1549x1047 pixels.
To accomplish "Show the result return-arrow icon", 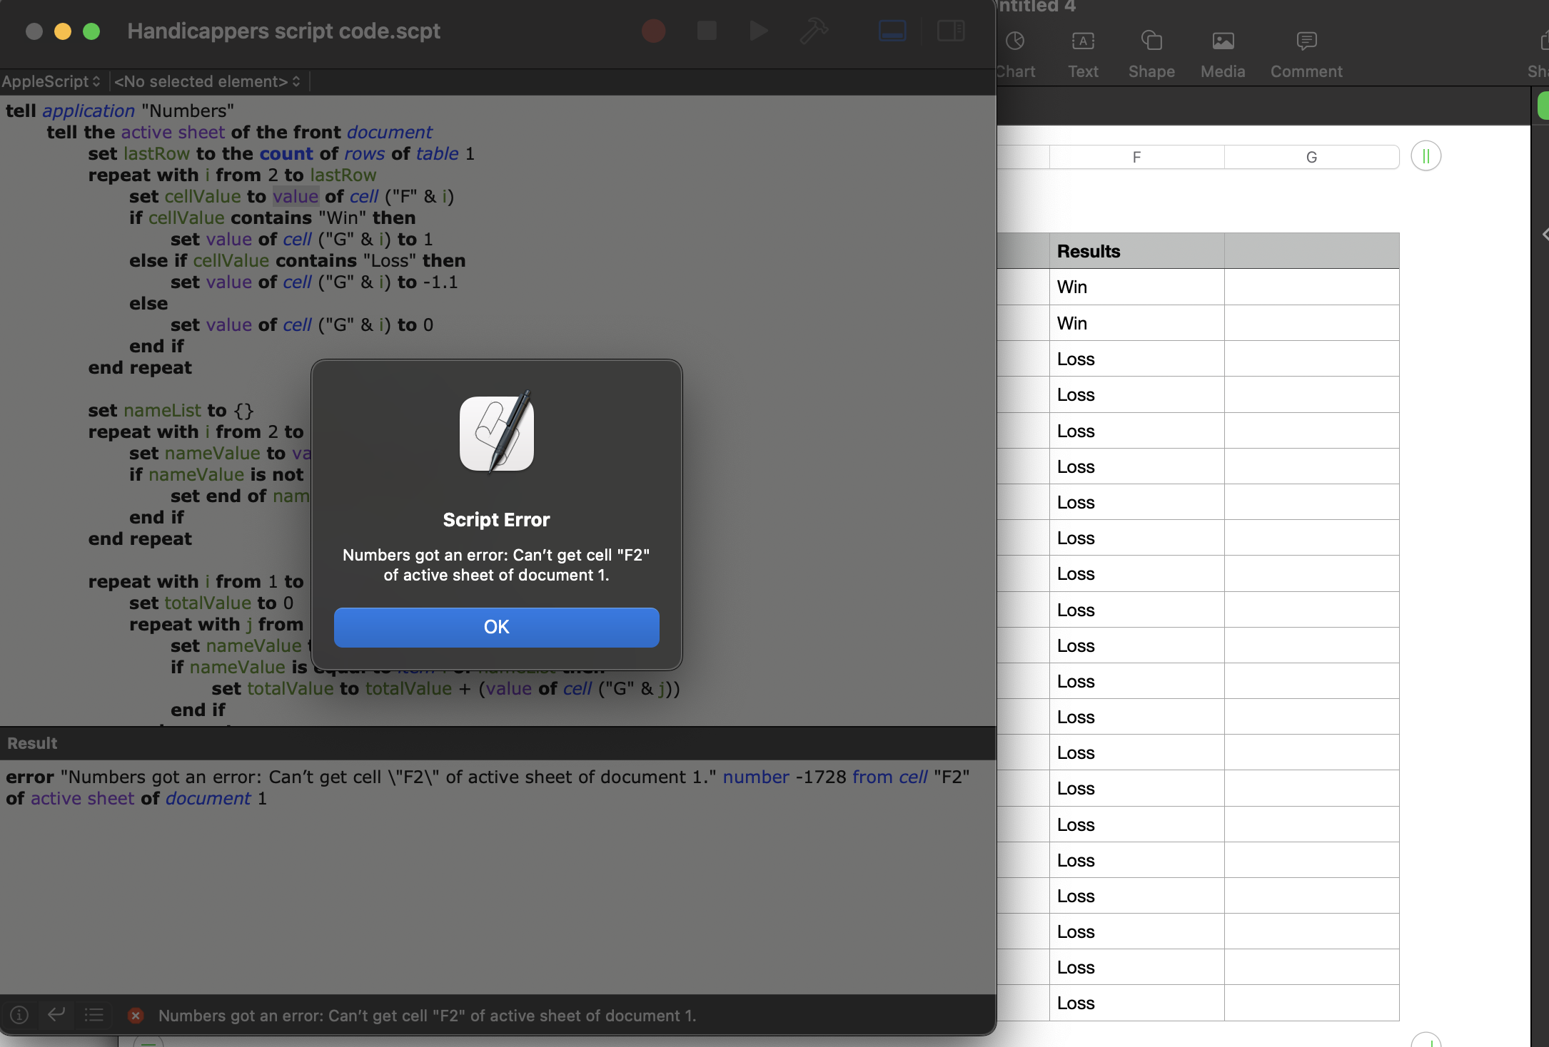I will coord(56,1014).
